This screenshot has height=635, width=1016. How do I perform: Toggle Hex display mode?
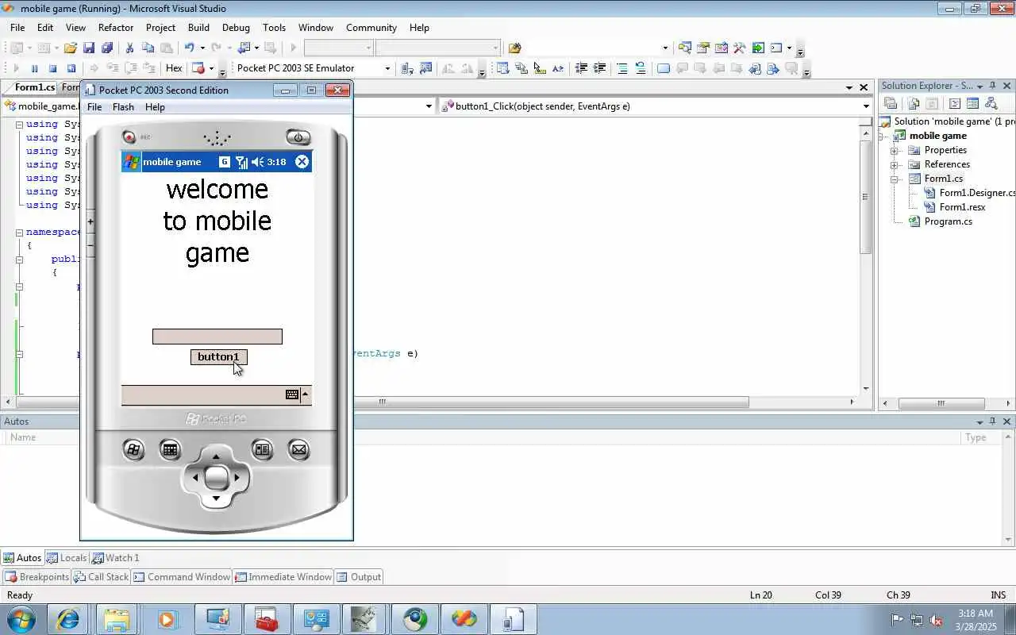coord(174,69)
